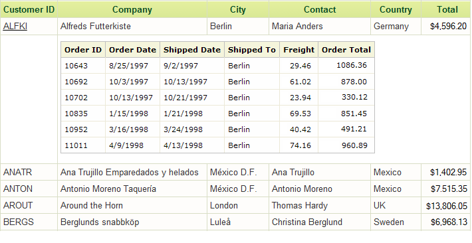Click the Company column header
Image resolution: width=472 pixels, height=243 pixels.
coord(132,9)
